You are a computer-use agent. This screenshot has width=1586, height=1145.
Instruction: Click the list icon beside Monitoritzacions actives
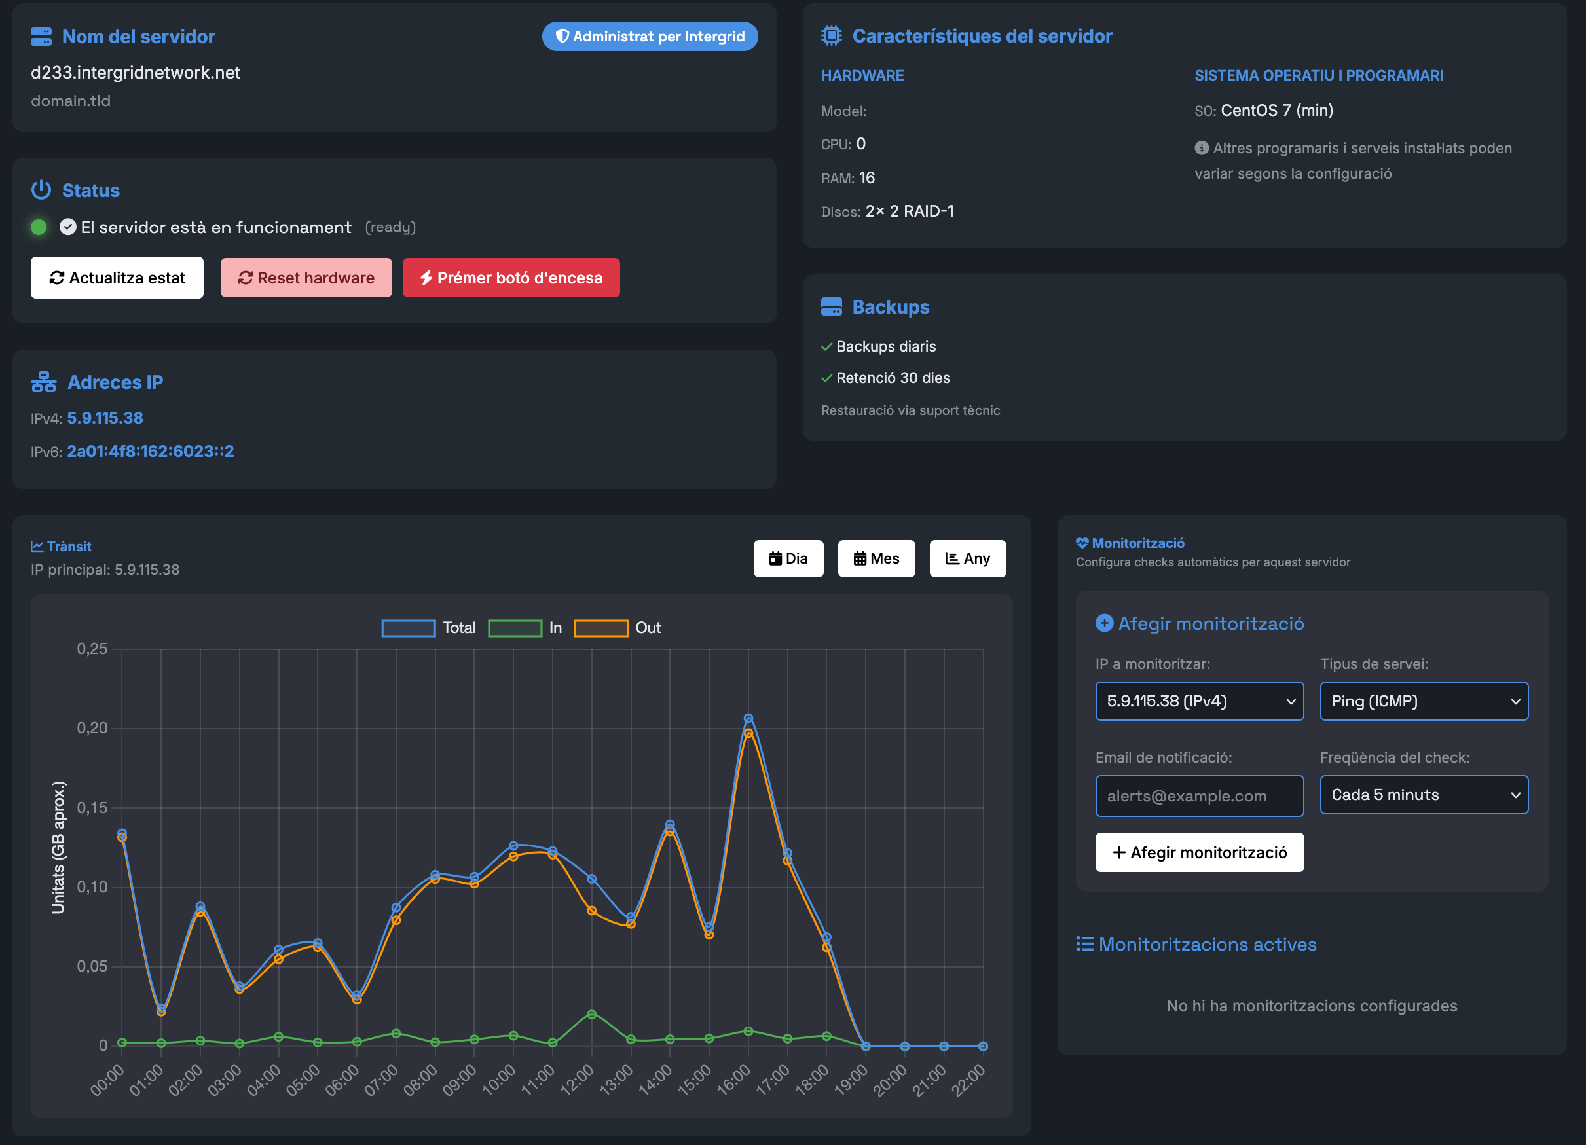1084,945
